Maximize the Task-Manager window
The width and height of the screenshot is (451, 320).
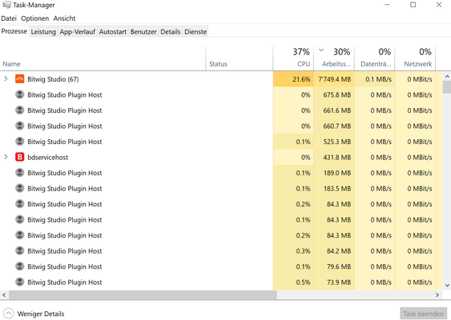pyautogui.click(x=413, y=5)
